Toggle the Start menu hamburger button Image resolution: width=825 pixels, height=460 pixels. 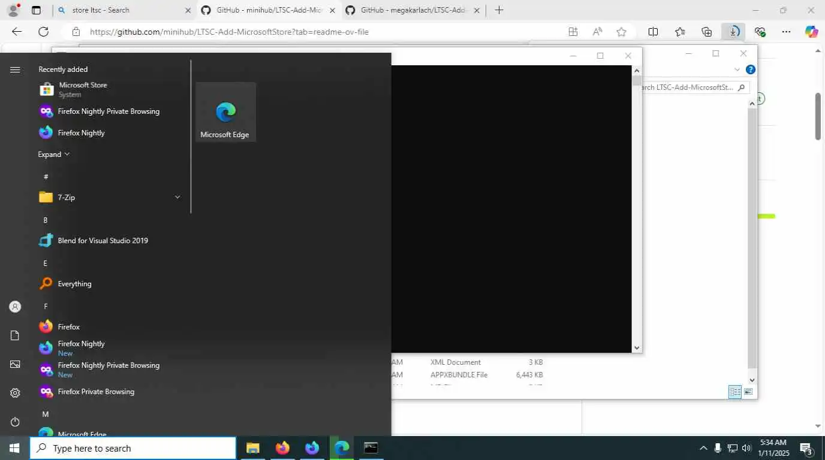pos(15,69)
